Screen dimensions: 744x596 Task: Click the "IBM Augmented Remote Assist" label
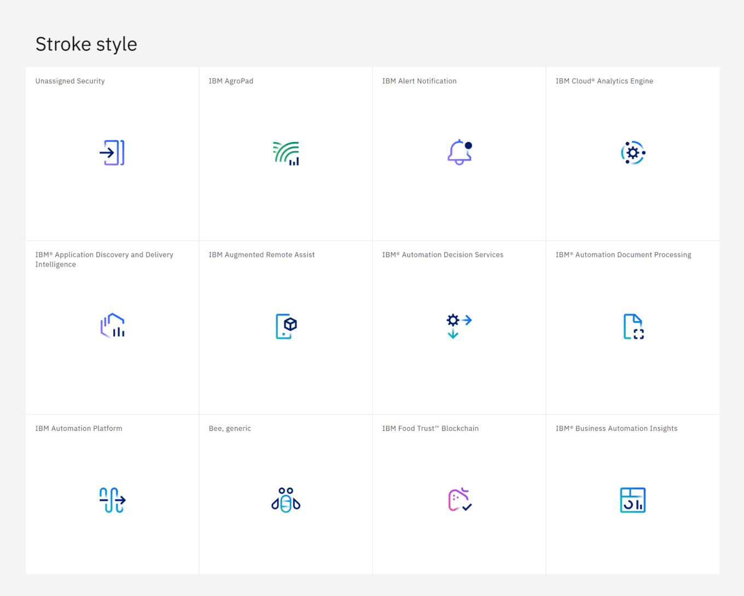261,255
